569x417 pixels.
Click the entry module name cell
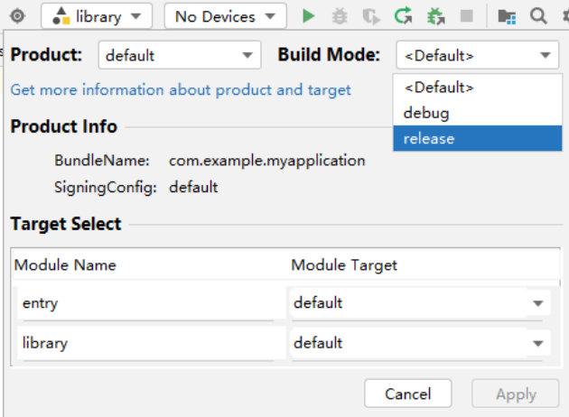145,303
